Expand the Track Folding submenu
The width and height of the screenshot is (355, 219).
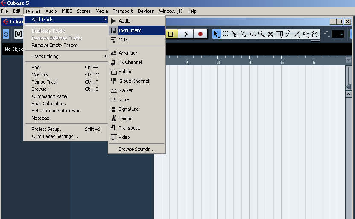[x=66, y=56]
